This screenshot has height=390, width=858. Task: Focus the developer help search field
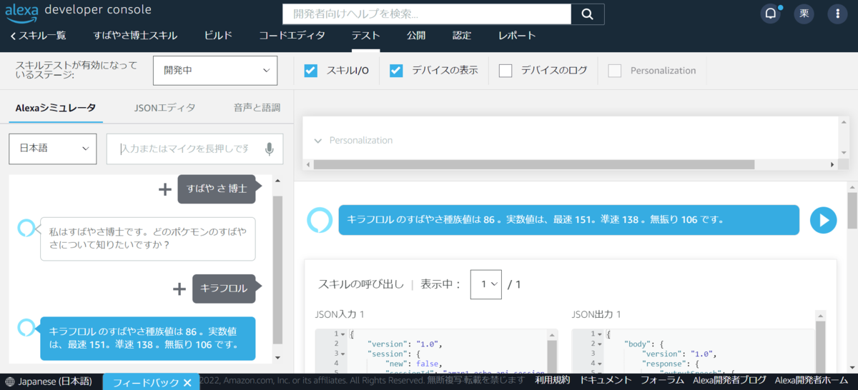pyautogui.click(x=427, y=14)
